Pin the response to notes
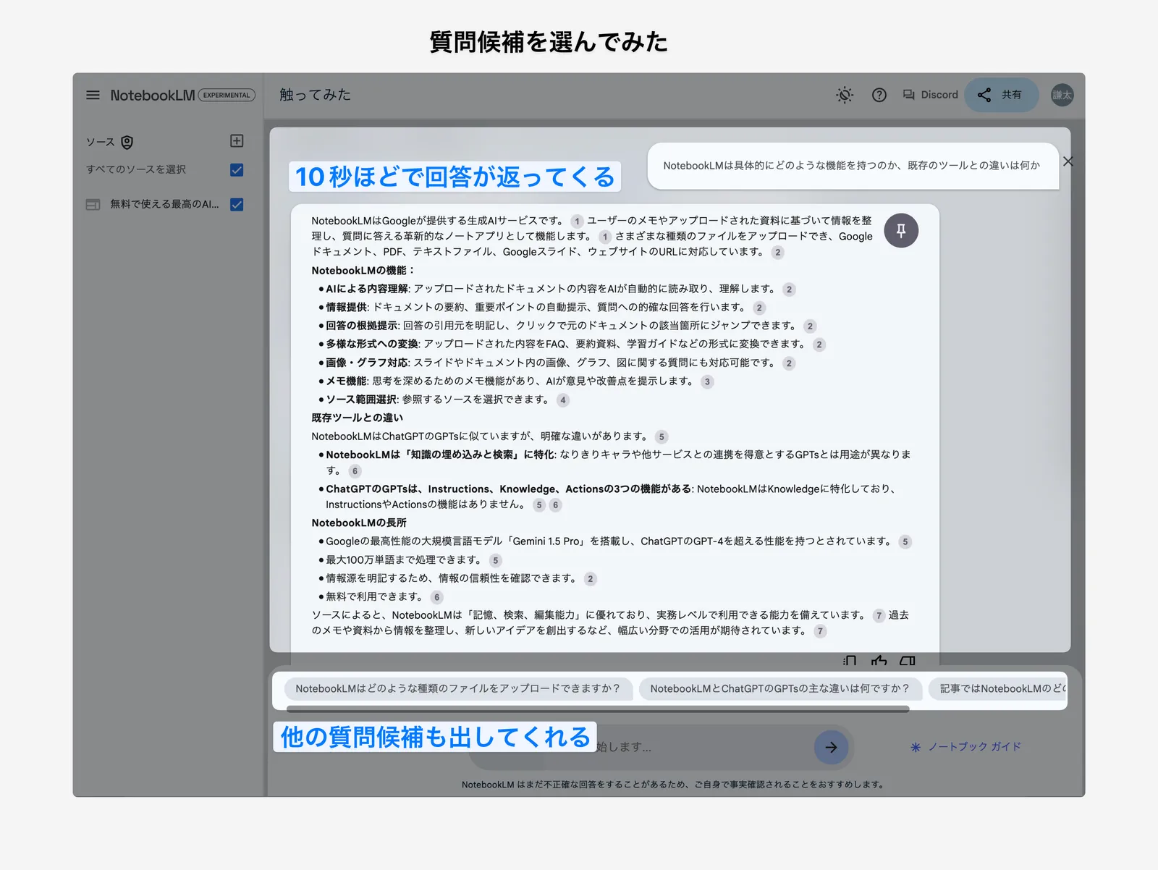The height and width of the screenshot is (870, 1158). 901,231
